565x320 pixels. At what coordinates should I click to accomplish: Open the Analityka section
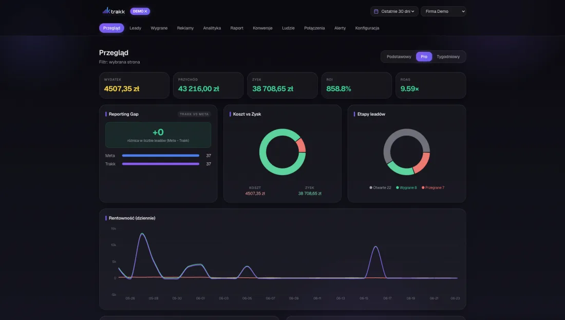[x=212, y=28]
